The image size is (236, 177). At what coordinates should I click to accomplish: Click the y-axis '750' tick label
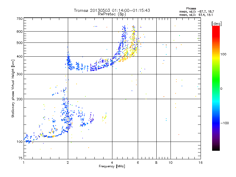(x=20, y=19)
